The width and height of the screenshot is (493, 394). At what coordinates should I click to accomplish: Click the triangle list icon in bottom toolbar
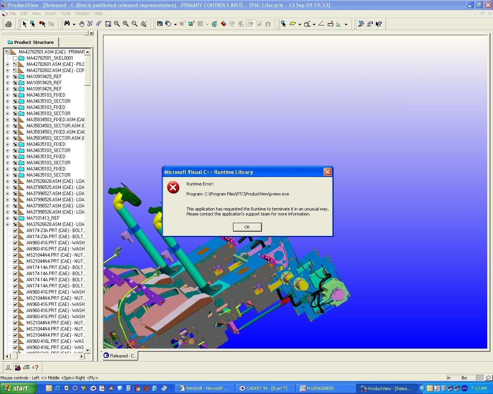(26, 367)
